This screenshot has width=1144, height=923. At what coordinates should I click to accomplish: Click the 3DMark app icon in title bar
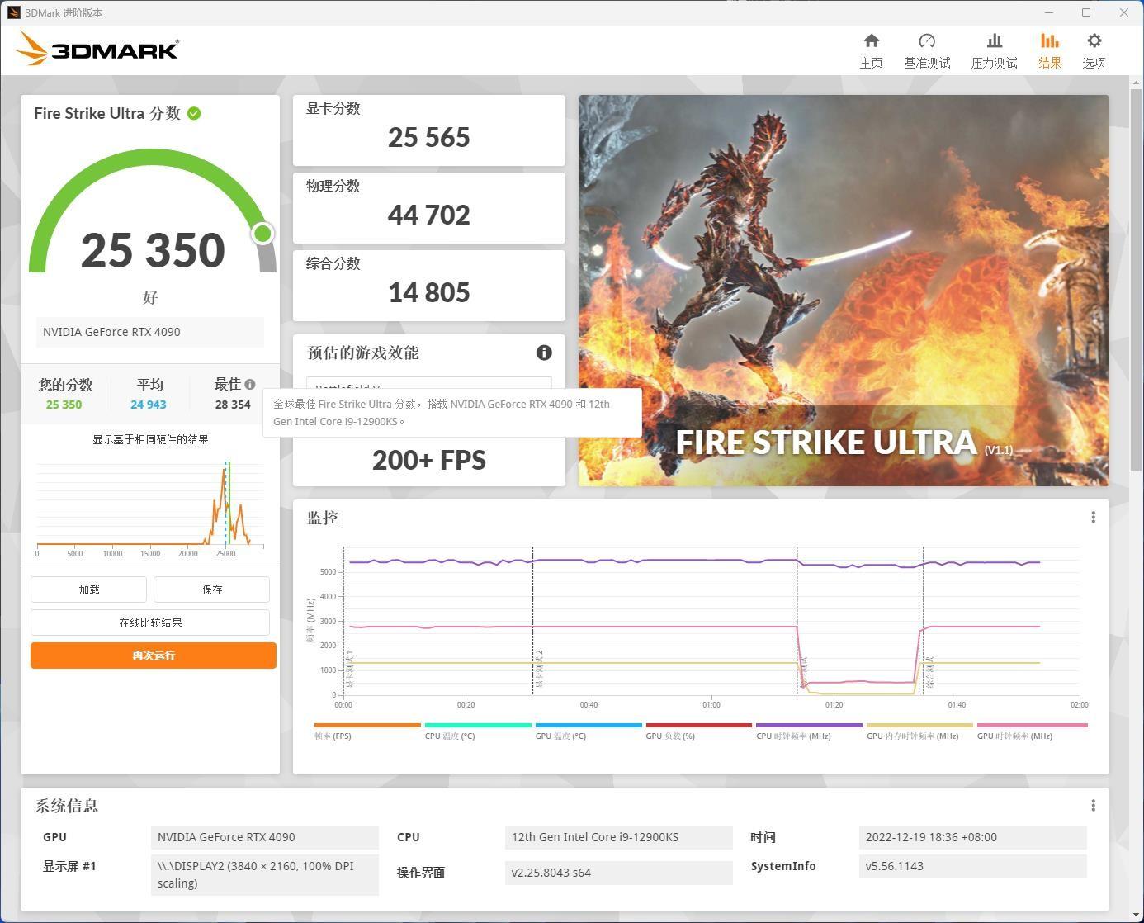click(x=13, y=12)
